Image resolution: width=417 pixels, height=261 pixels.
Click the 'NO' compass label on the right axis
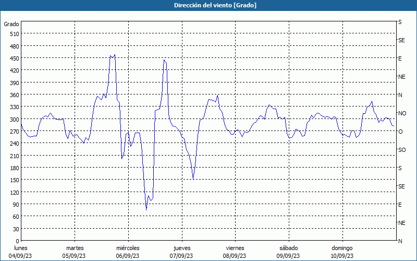click(x=402, y=113)
